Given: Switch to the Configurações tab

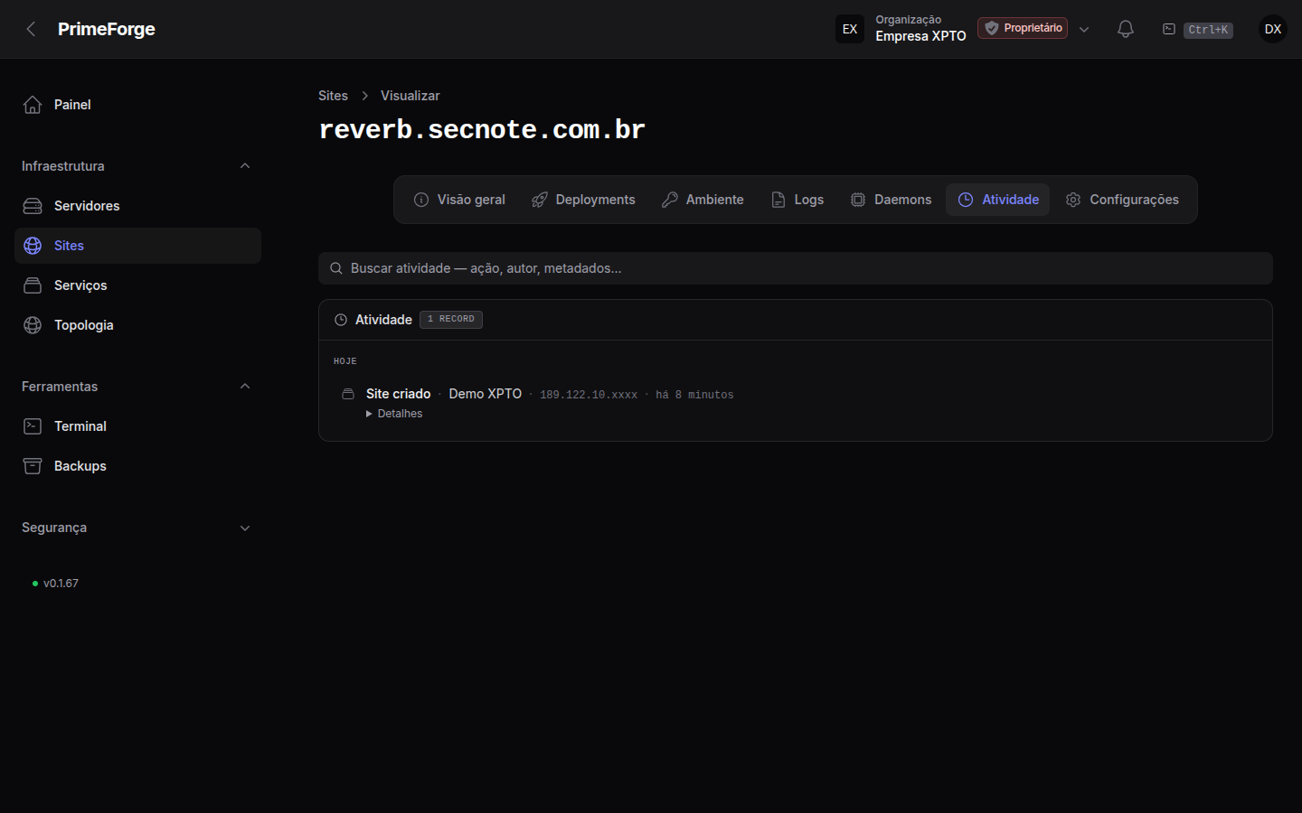Looking at the screenshot, I should (x=1122, y=200).
